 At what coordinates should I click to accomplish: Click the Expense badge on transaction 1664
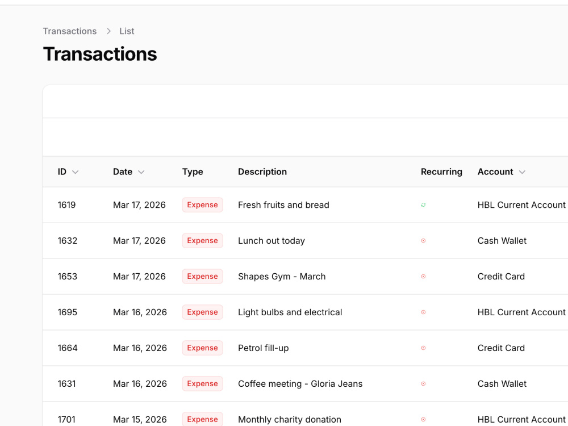coord(203,348)
